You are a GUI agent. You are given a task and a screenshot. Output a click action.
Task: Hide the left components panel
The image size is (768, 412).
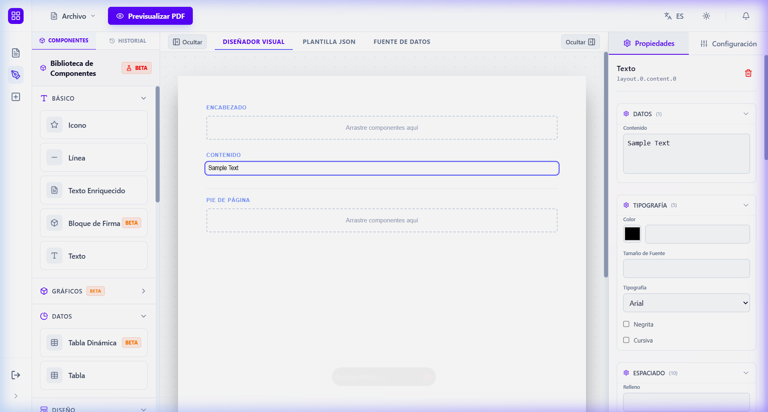coord(187,42)
